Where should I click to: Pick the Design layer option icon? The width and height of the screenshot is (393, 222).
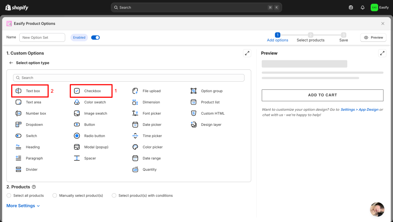pos(193,125)
